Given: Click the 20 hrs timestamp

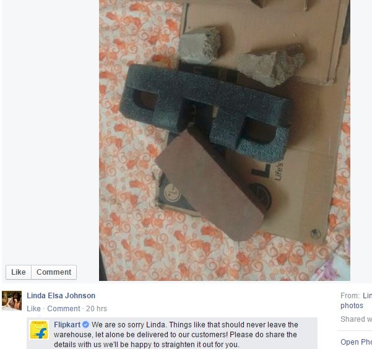Looking at the screenshot, I should click(97, 308).
